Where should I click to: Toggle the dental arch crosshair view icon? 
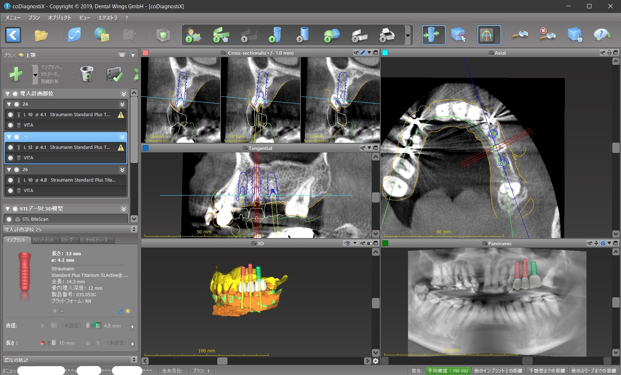point(489,35)
